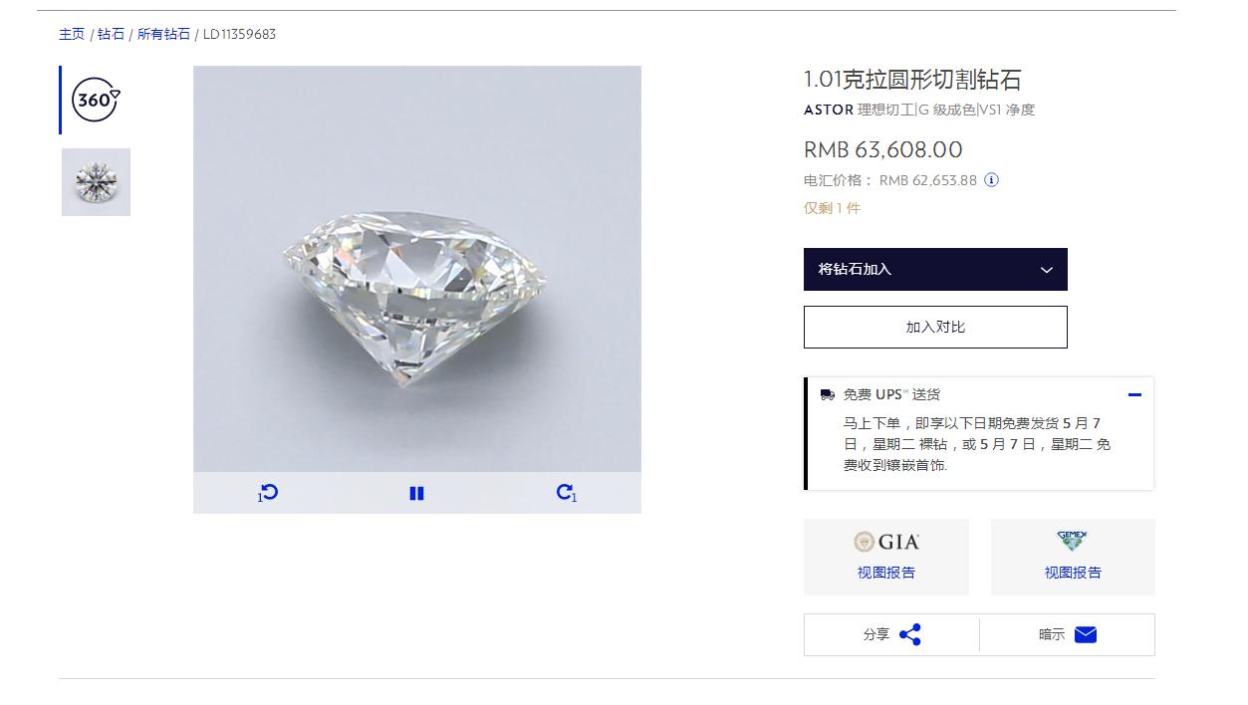
Task: Click the 360° view icon
Action: click(95, 100)
